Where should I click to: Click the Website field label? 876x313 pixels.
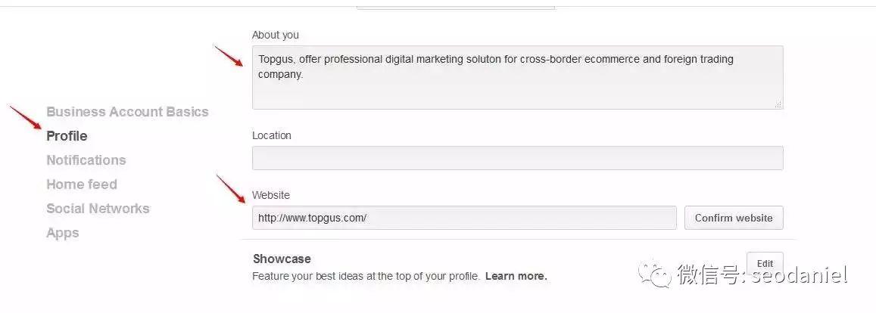[271, 195]
